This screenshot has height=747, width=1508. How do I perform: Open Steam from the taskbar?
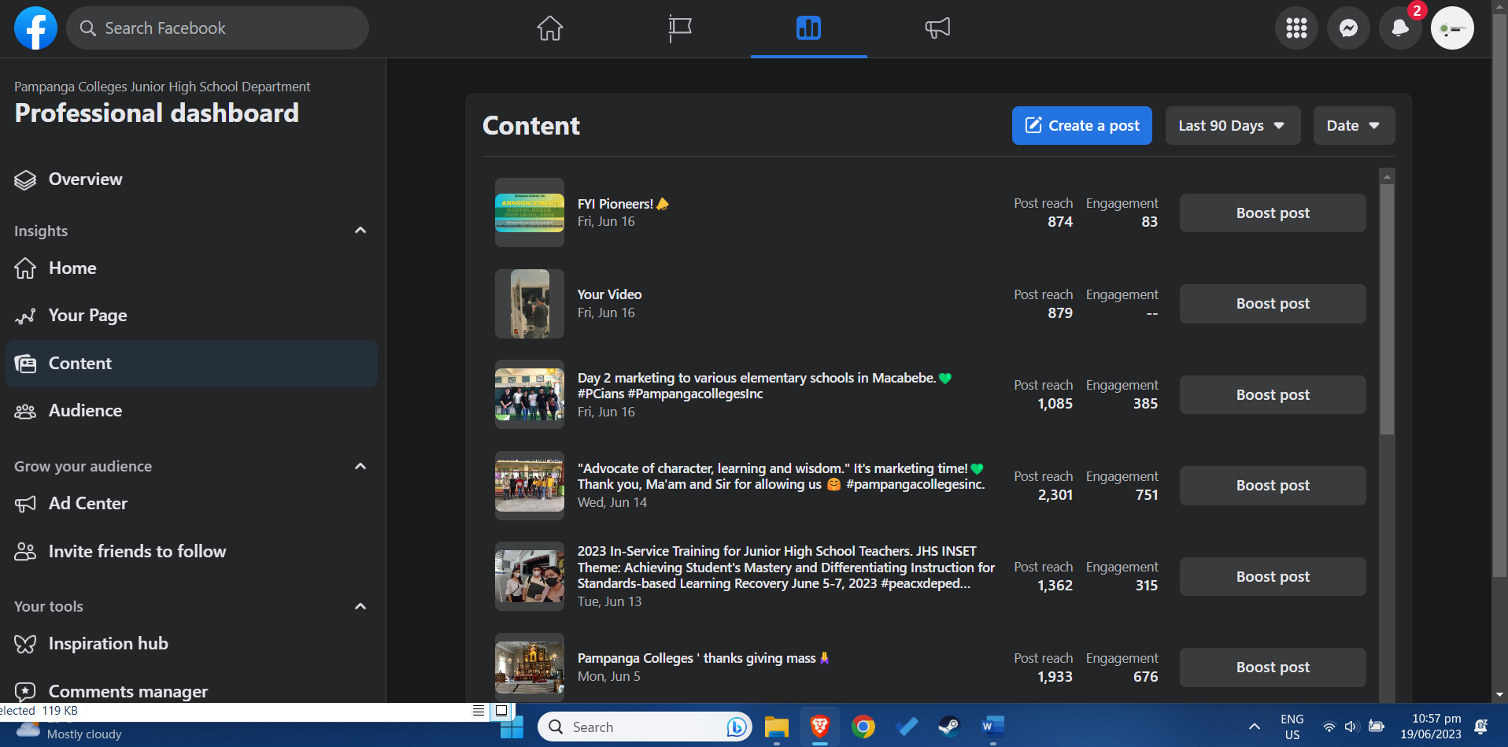[949, 727]
